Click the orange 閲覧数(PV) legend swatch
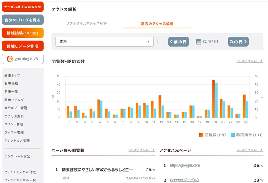268x183 pixels. pyautogui.click(x=201, y=135)
